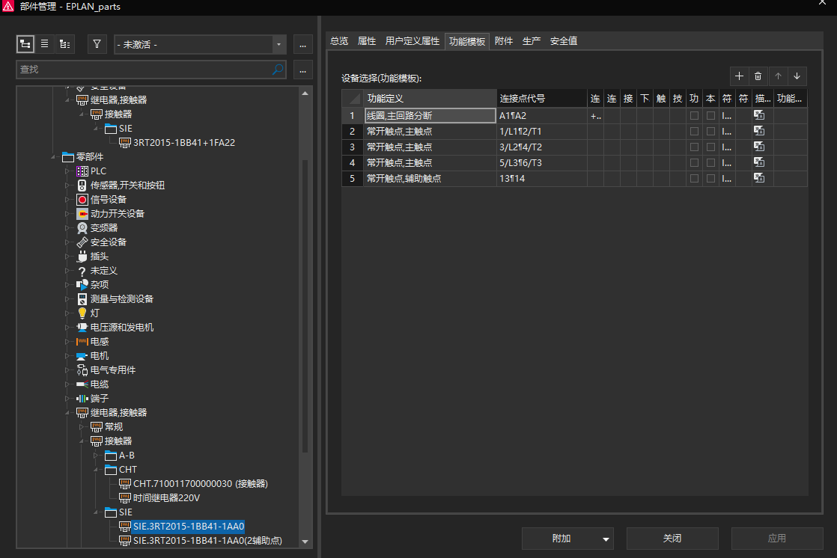Viewport: 837px width, 558px height.
Task: Expand the 信号设备 tree node
Action: pos(67,200)
